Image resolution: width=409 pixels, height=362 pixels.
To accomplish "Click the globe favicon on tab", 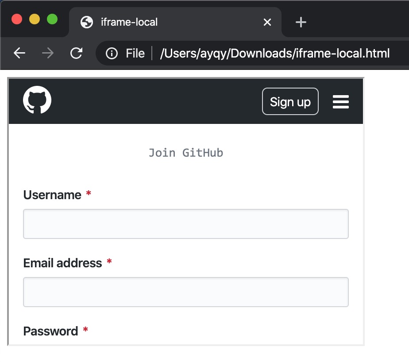I will pyautogui.click(x=87, y=22).
